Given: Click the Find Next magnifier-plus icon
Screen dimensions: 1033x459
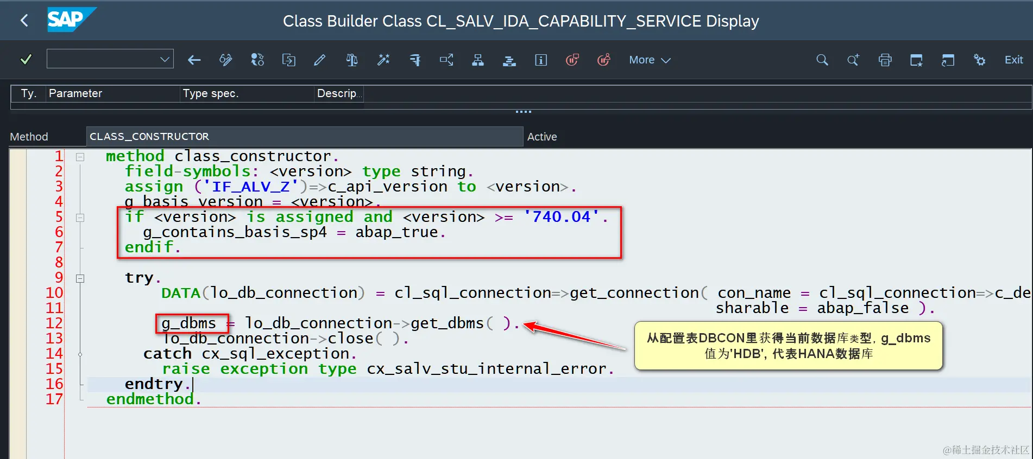Looking at the screenshot, I should (x=853, y=60).
